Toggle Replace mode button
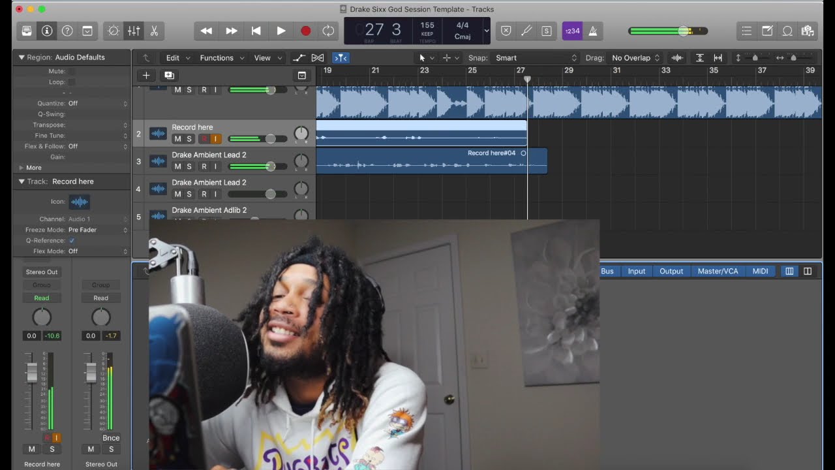This screenshot has width=835, height=470. [x=506, y=31]
